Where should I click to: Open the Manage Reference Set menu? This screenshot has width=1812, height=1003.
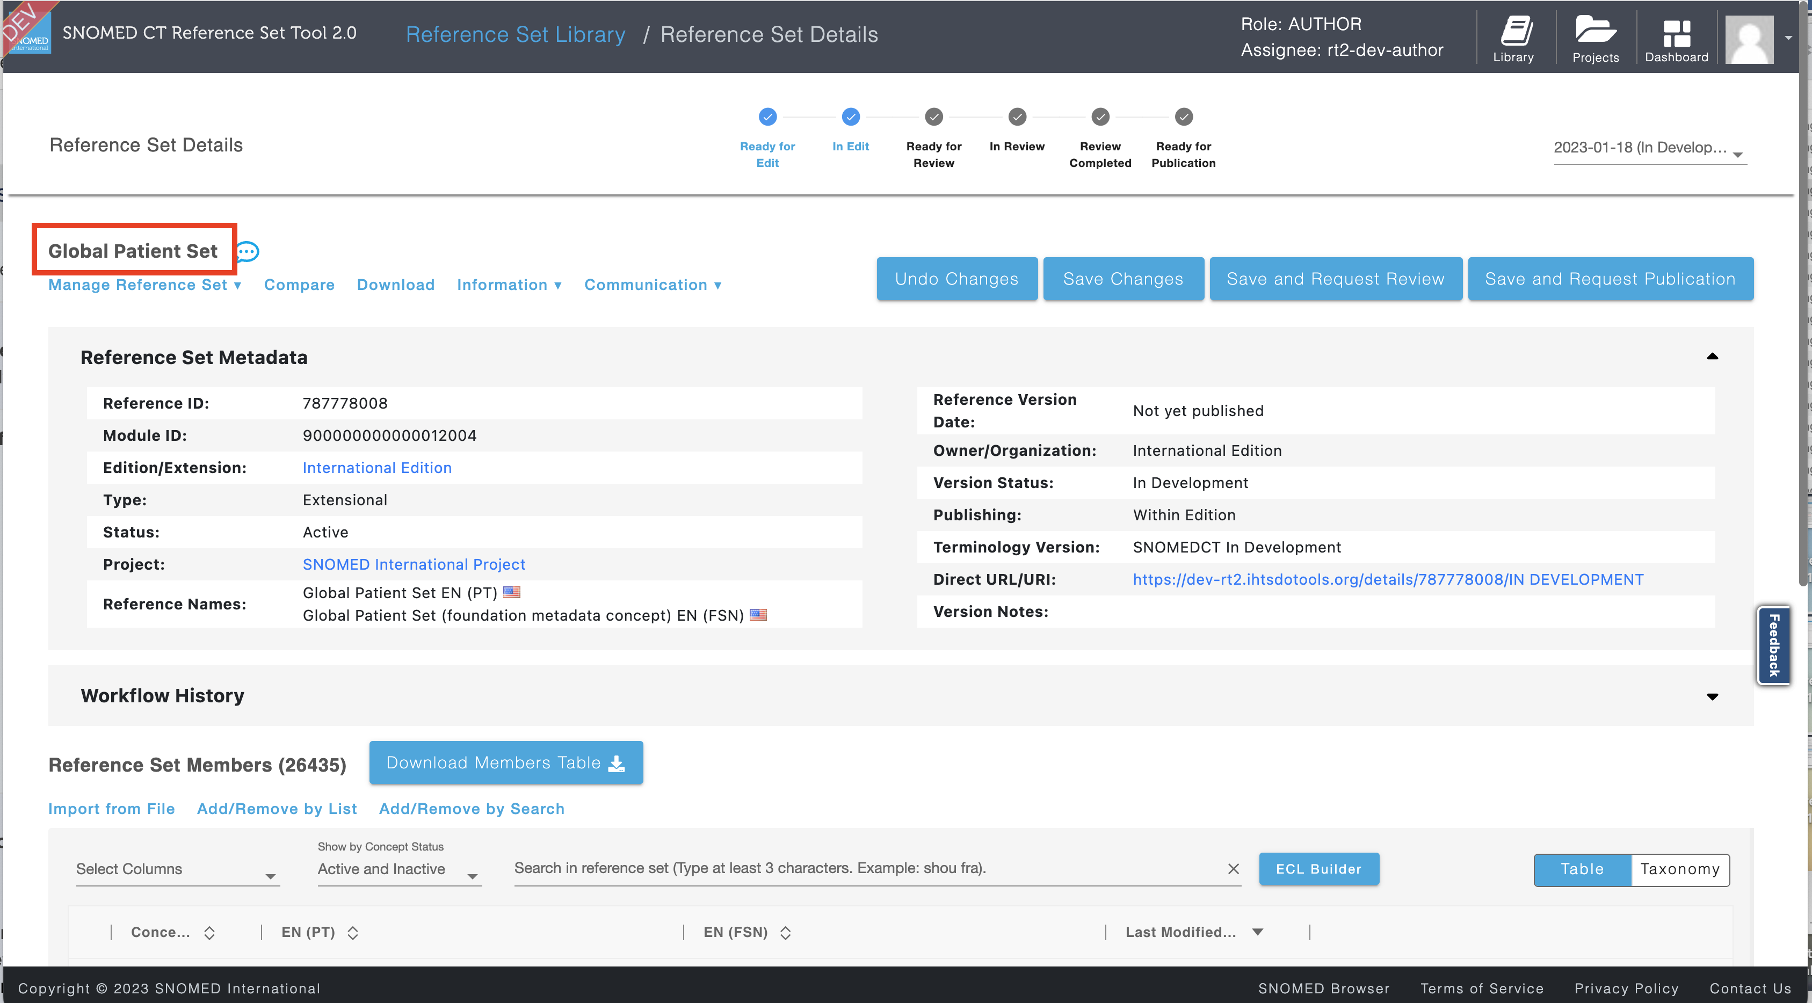click(x=145, y=285)
